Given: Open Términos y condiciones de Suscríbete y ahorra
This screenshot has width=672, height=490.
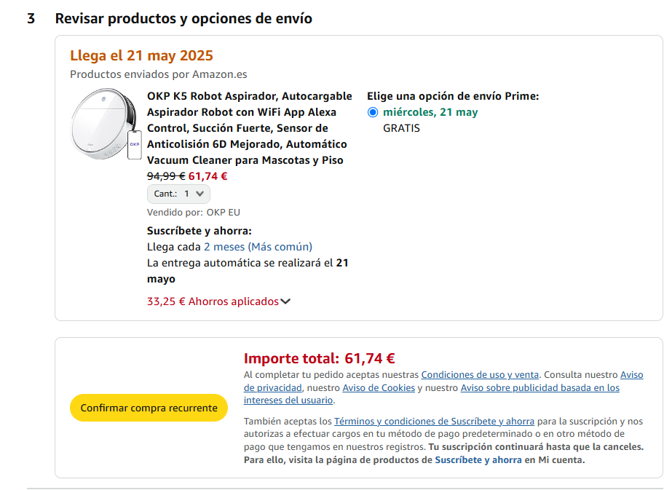Looking at the screenshot, I should tap(434, 422).
